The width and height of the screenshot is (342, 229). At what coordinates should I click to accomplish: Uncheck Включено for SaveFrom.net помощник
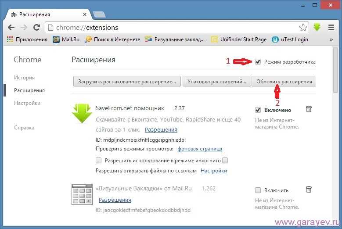(x=258, y=110)
